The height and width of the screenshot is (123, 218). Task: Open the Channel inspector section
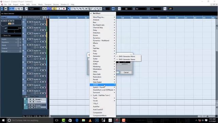coord(11,48)
